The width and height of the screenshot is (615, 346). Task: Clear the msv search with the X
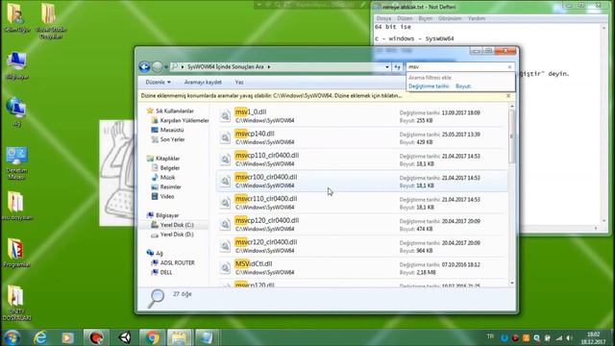click(509, 67)
